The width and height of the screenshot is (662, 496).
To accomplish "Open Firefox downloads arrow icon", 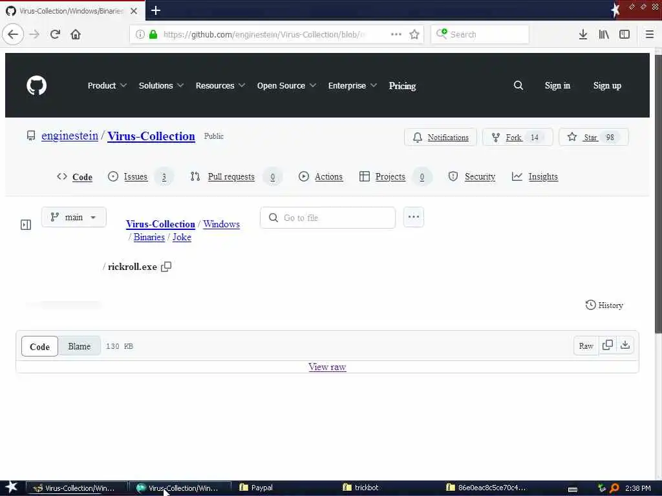I will pos(583,34).
